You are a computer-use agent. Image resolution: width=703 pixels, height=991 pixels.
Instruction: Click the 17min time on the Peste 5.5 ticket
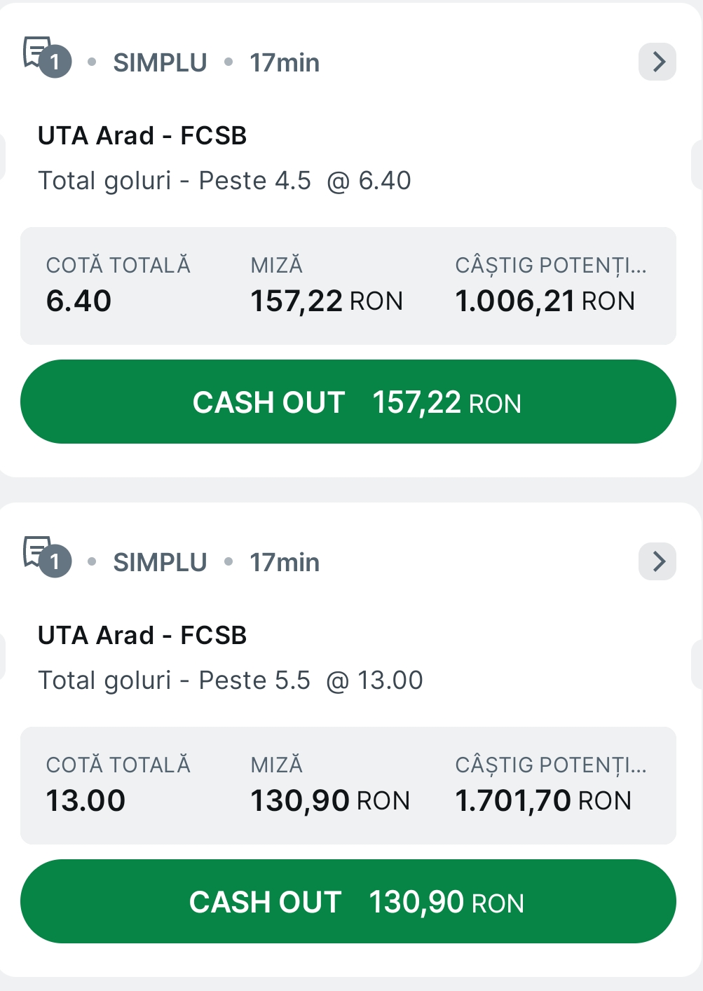coord(285,563)
